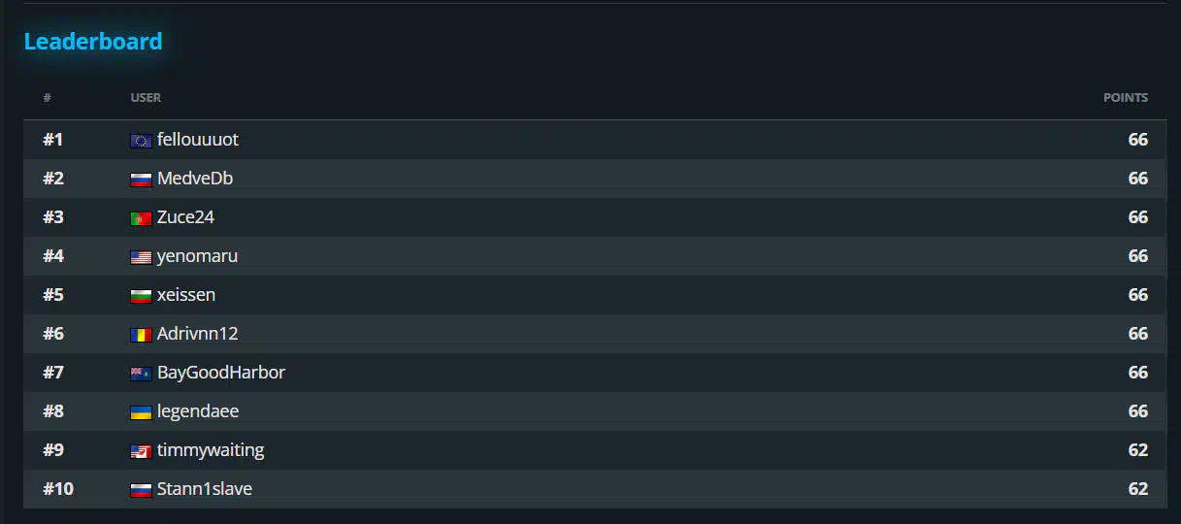Click the flag beside BayGoodHarbor
The image size is (1181, 524).
141,374
